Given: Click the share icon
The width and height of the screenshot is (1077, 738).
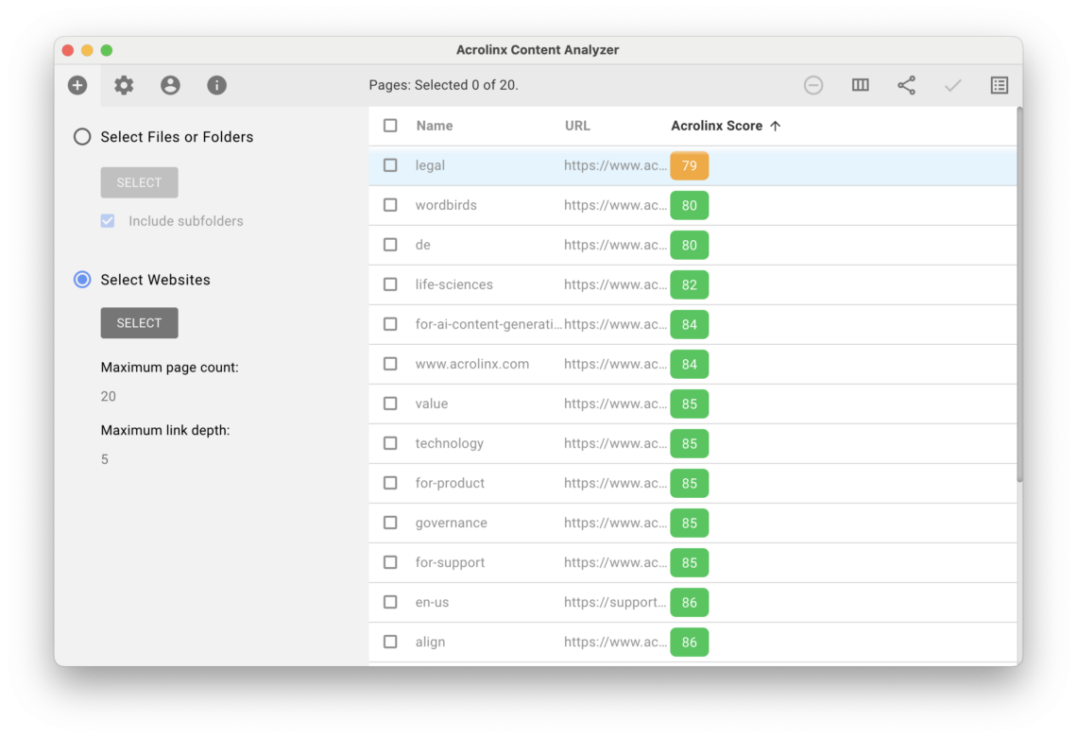Looking at the screenshot, I should click(x=907, y=85).
